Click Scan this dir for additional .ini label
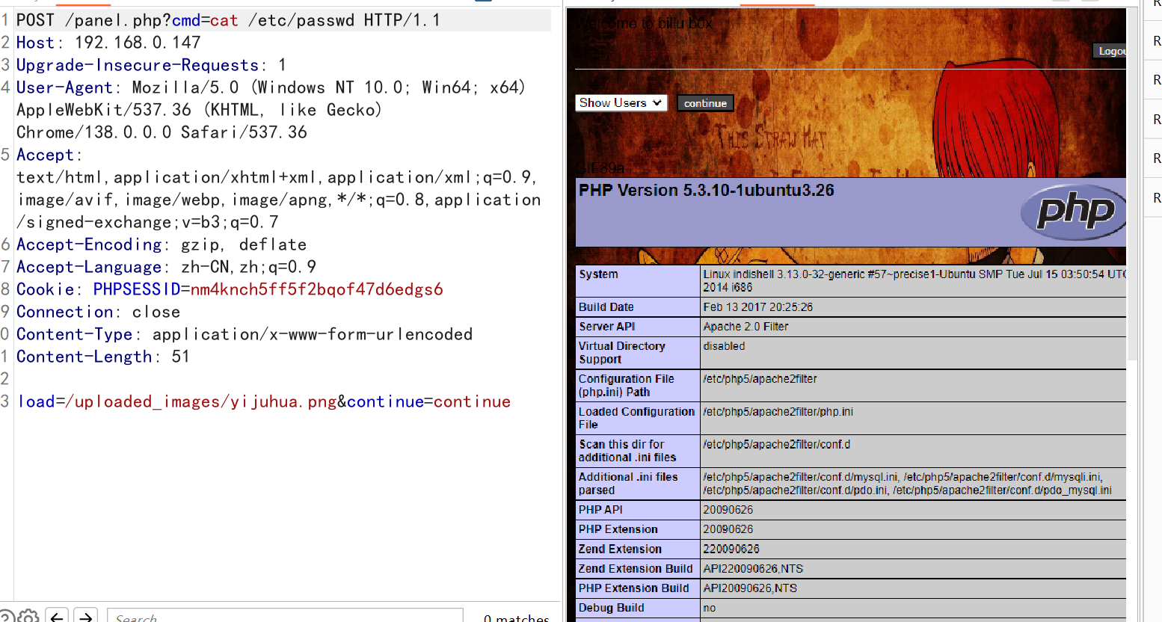This screenshot has height=622, width=1162. pos(627,451)
